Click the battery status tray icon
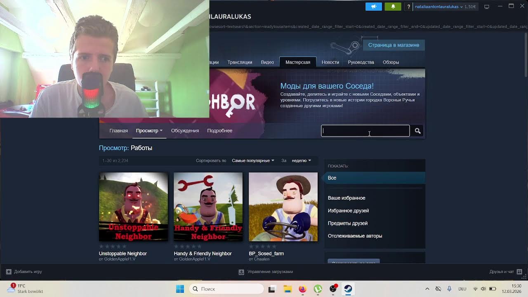This screenshot has height=297, width=528. (493, 289)
